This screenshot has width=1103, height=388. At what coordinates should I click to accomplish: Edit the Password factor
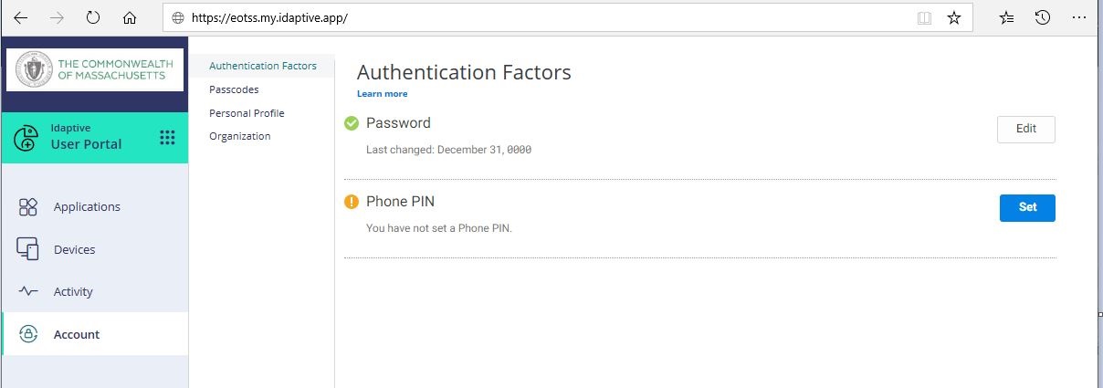(x=1026, y=130)
